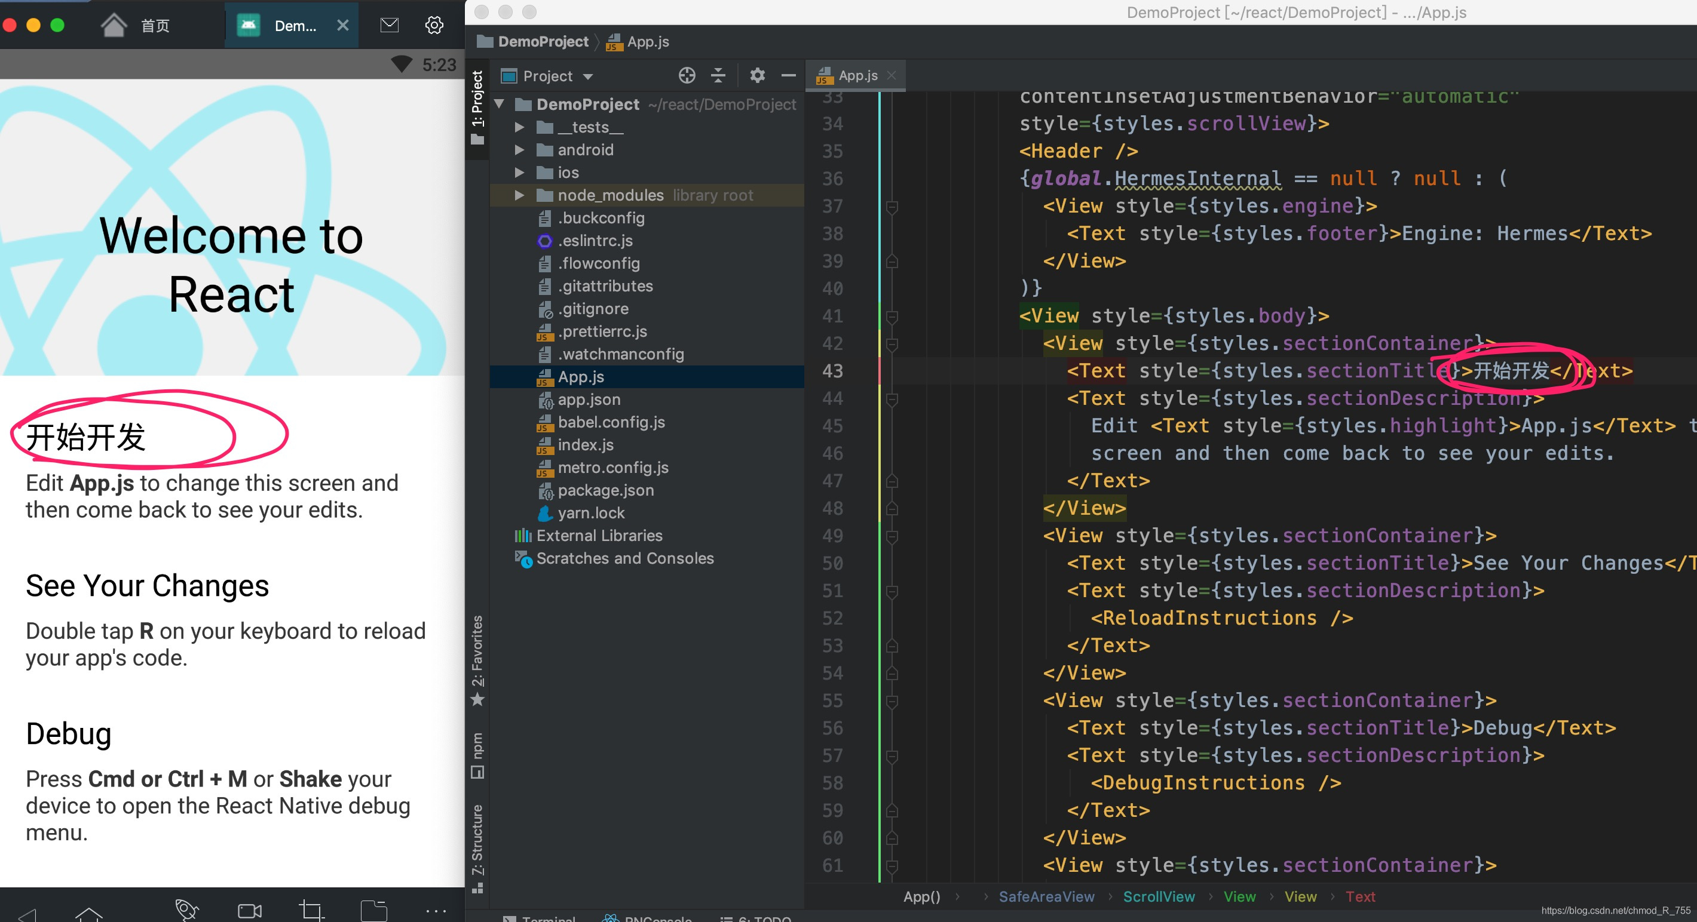
Task: Click the collapse all icon in Project panel
Action: pyautogui.click(x=718, y=76)
